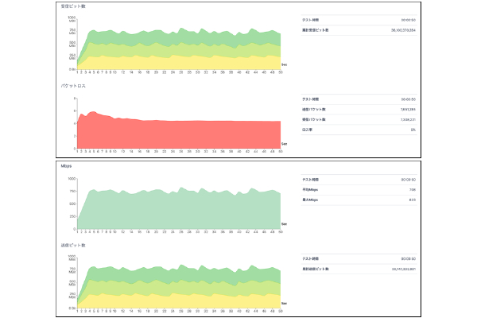
Task: Click the パケットロス chart title
Action: point(74,84)
